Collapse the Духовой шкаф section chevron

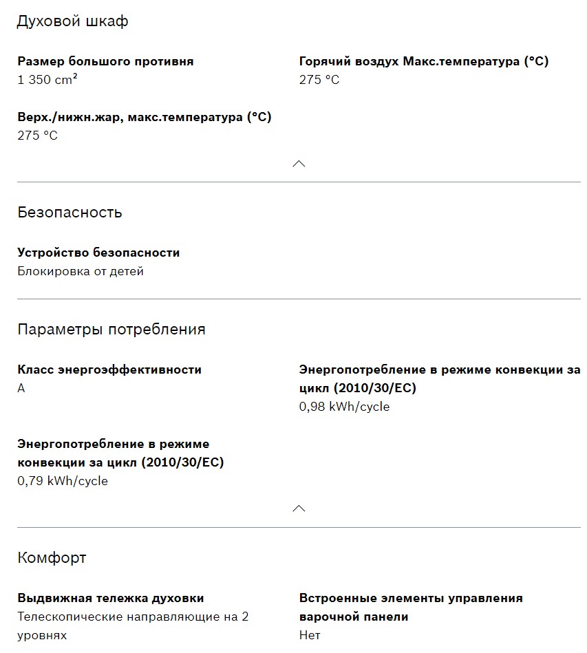(x=299, y=164)
